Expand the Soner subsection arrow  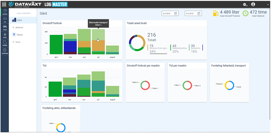[x=14, y=42]
